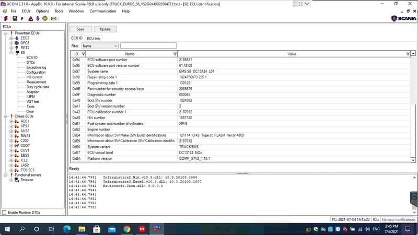Click the floppy disk save toolbar icon
The image size is (418, 235).
[15, 18]
